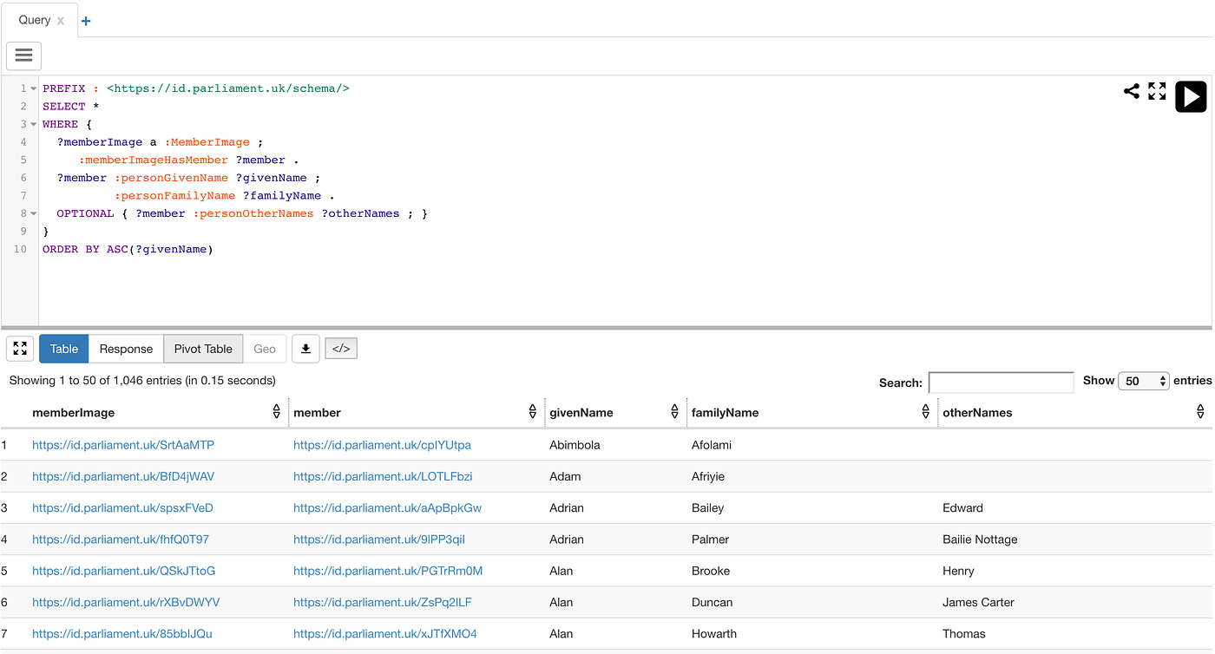Open the memberImage link for Adam Afriyie
Viewport: 1215px width, 654px height.
pyautogui.click(x=122, y=475)
